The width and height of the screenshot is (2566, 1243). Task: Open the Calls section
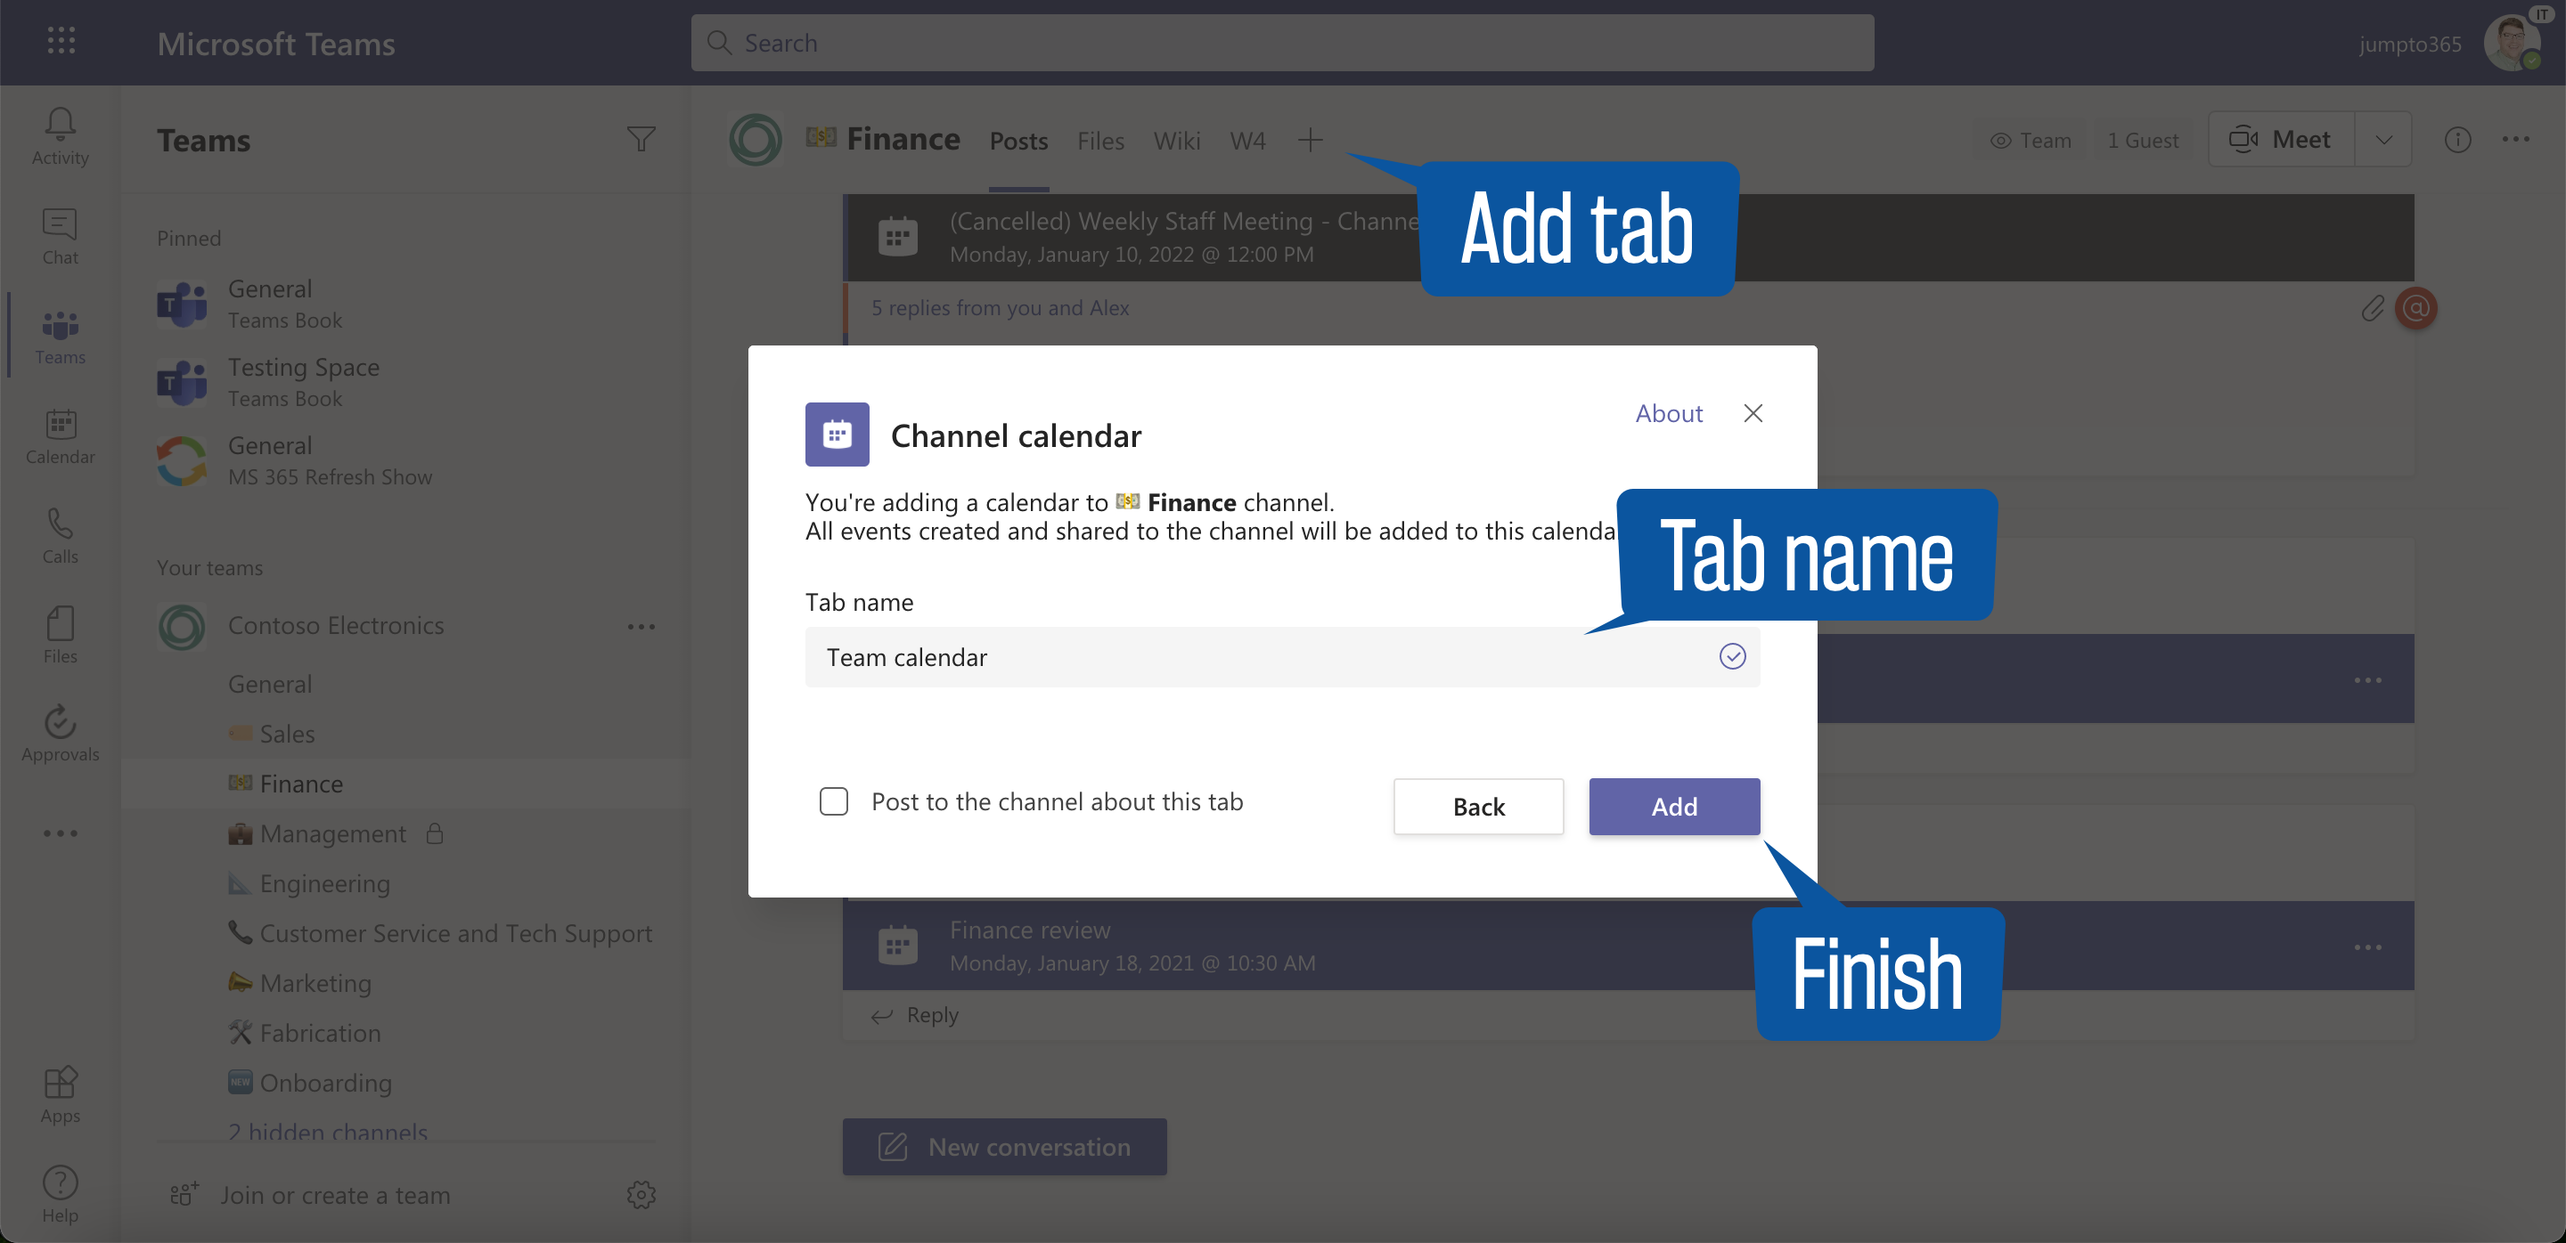coord(59,534)
